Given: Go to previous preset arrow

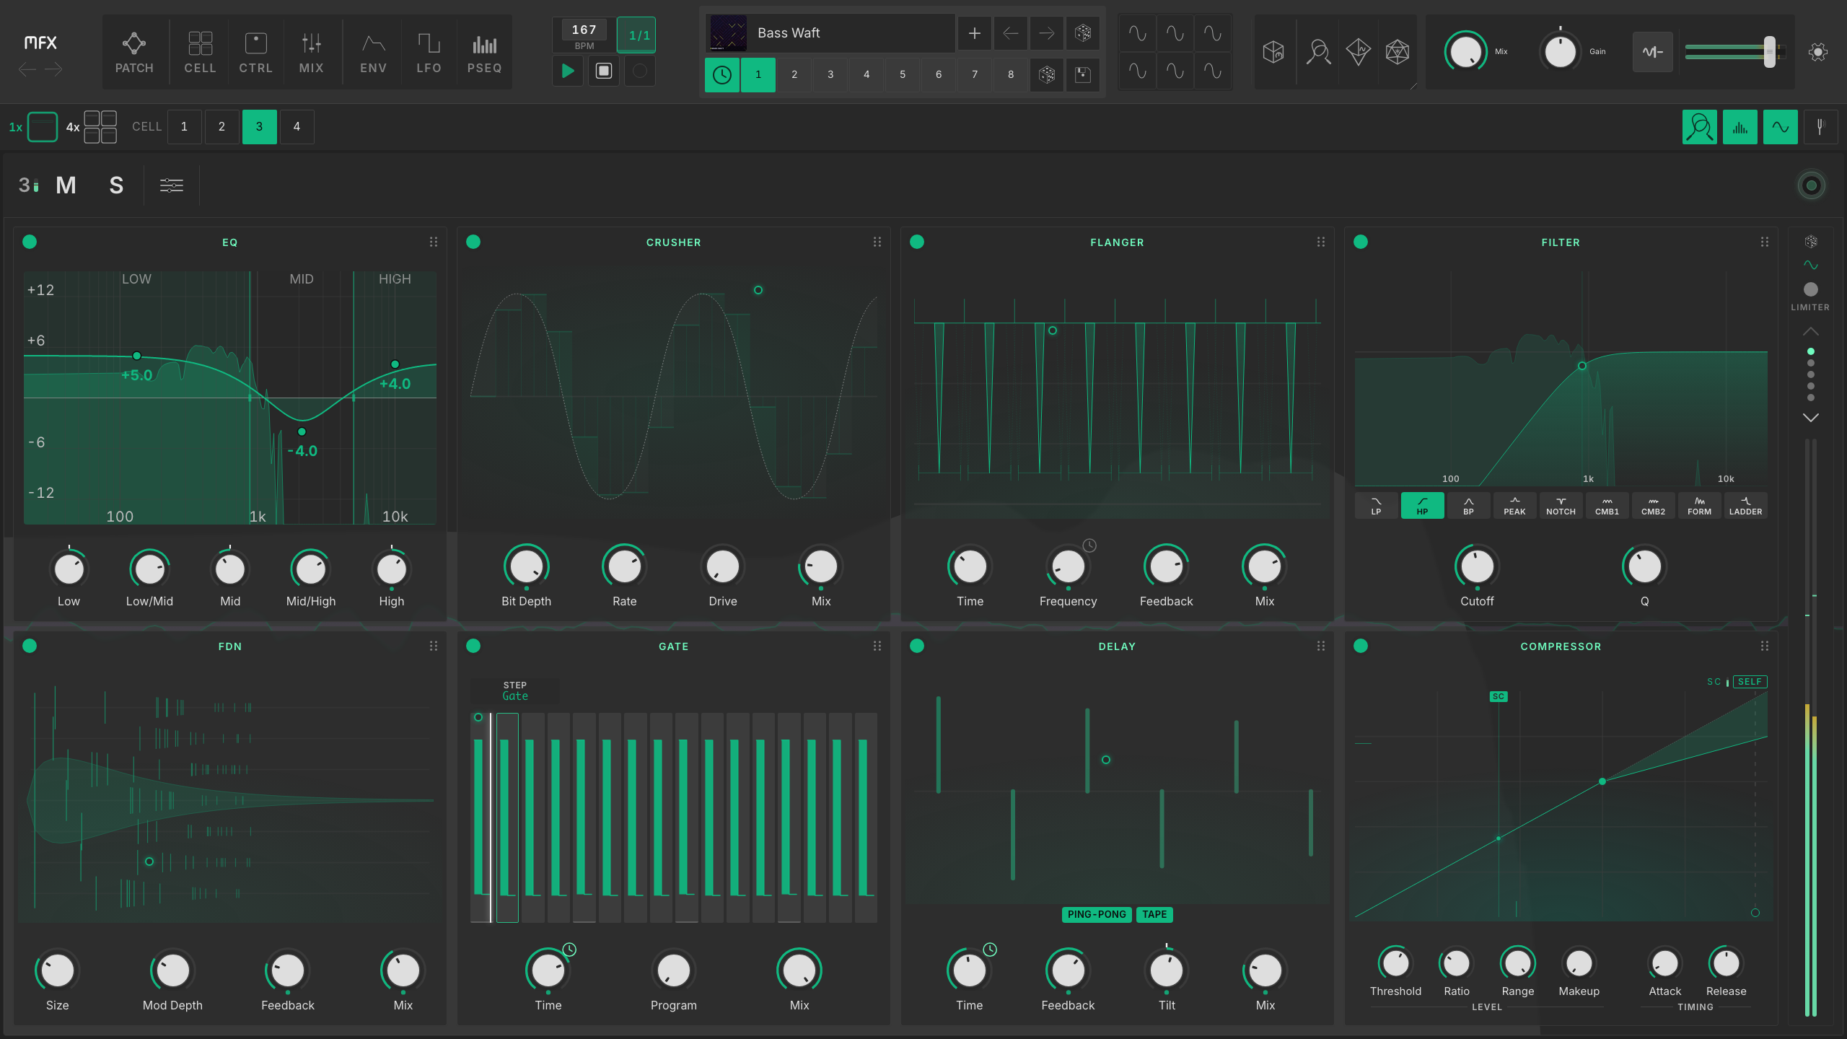Looking at the screenshot, I should click(1010, 32).
